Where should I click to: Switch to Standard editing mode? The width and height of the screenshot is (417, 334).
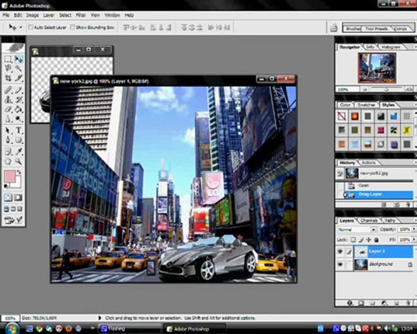coord(8,198)
